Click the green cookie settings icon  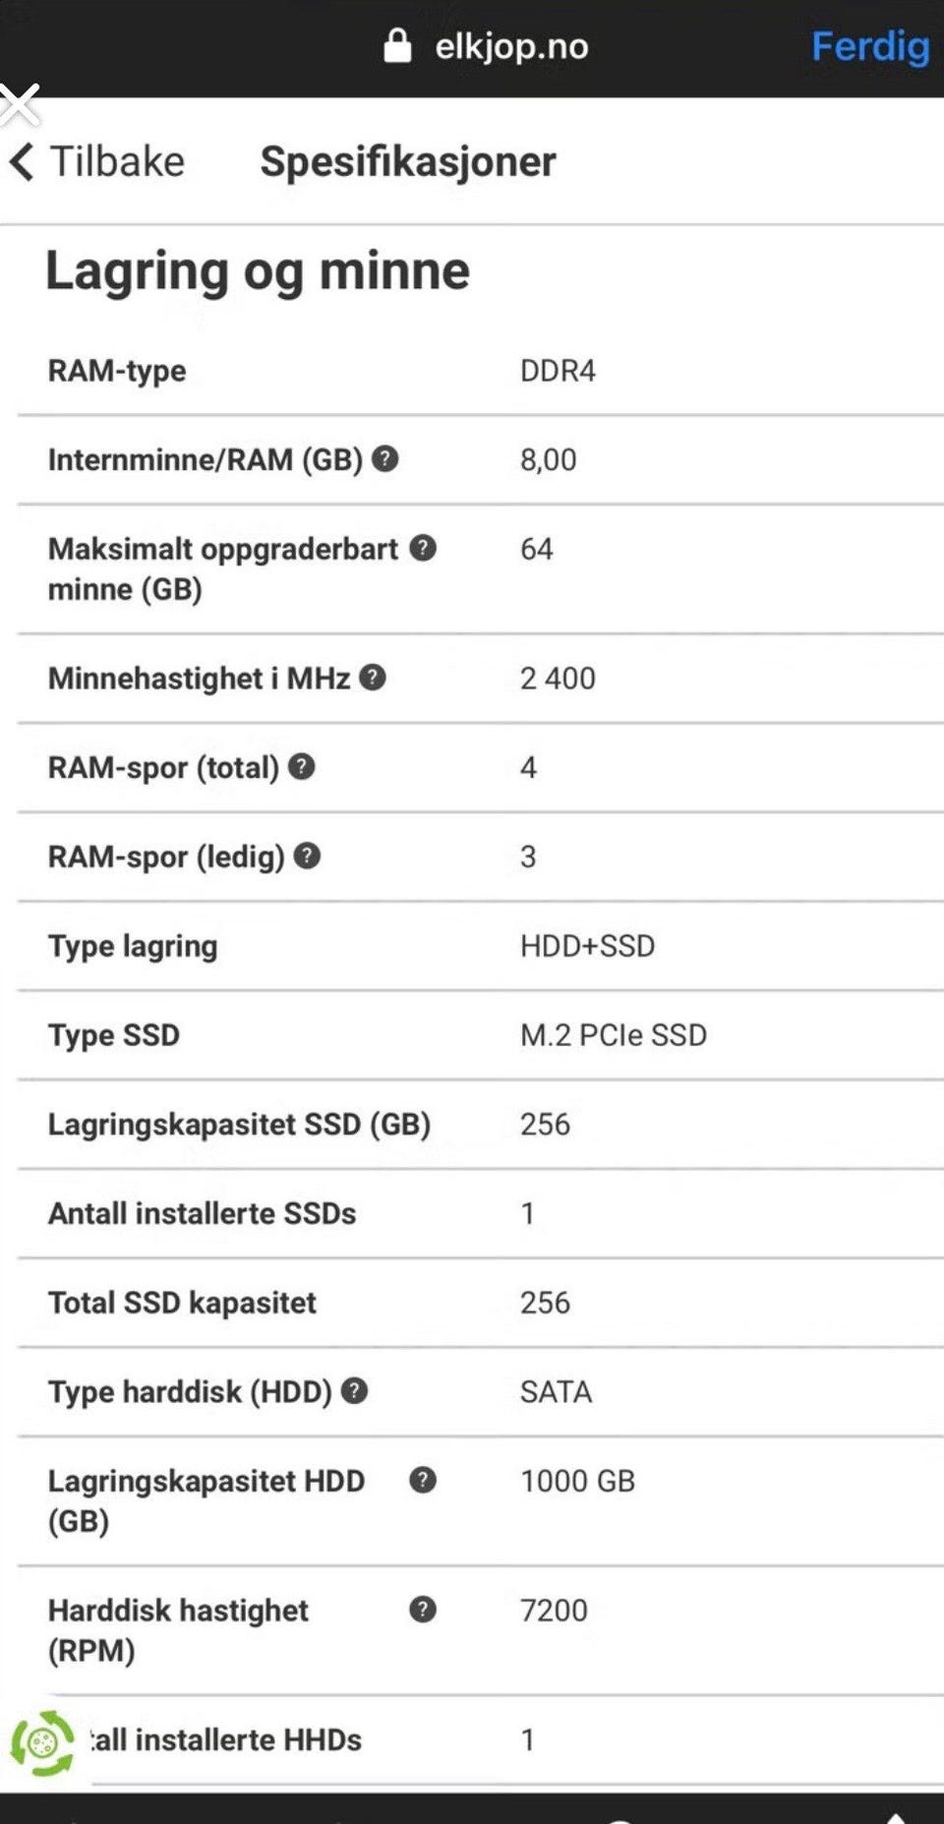point(42,1743)
